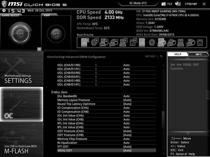Image resolution: width=210 pixels, height=157 pixels.
Task: Select the tIOL (CHB/D0/R1) row label
Action: pyautogui.click(x=69, y=77)
